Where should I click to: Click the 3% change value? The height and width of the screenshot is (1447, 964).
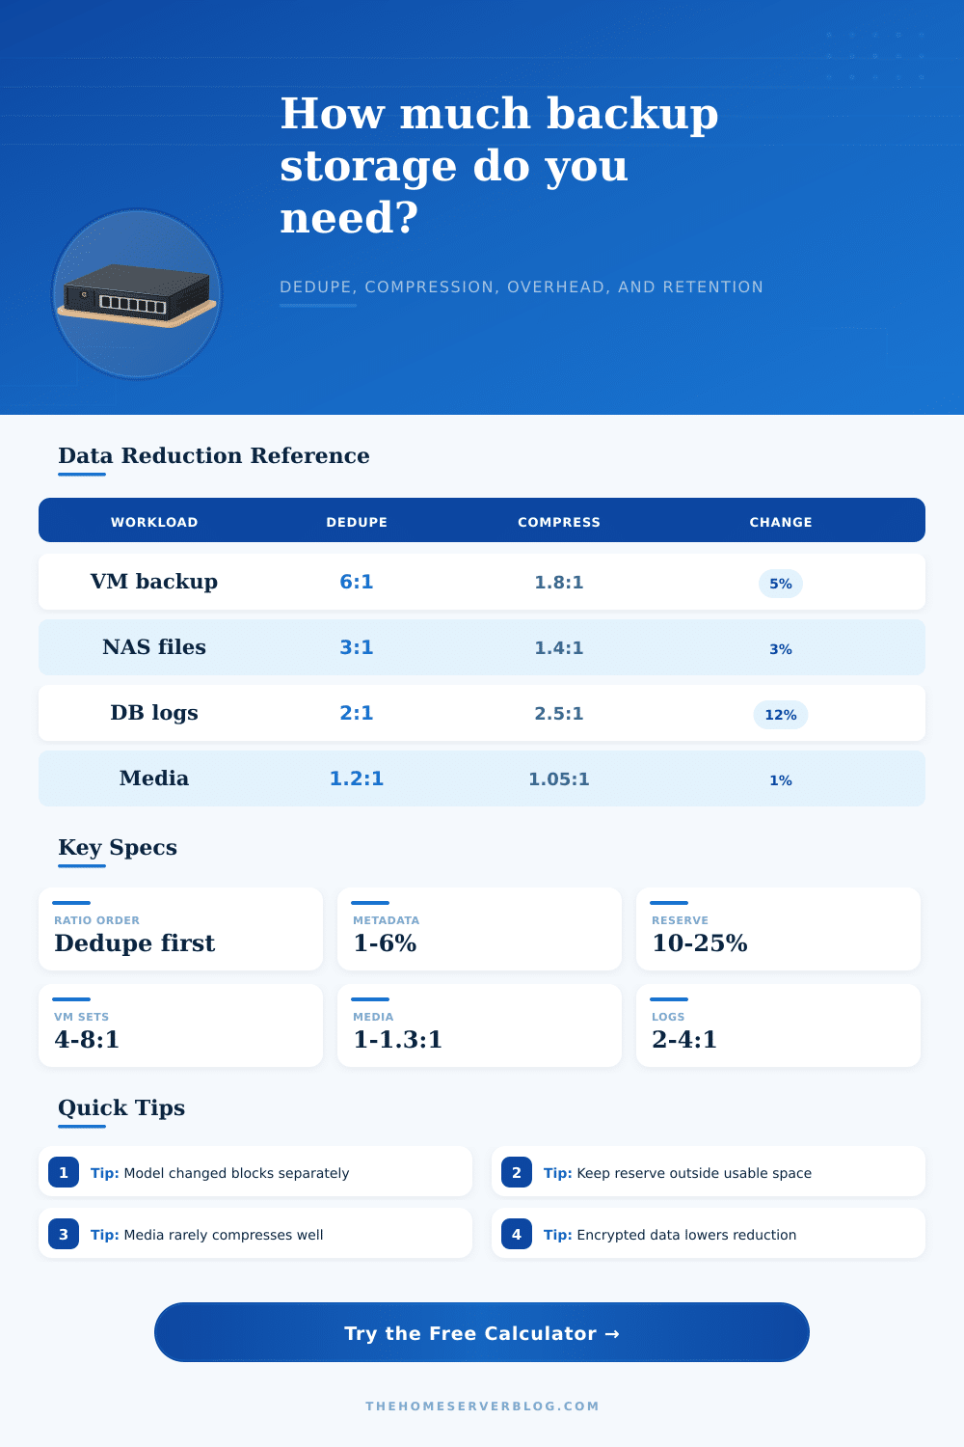pyautogui.click(x=781, y=649)
